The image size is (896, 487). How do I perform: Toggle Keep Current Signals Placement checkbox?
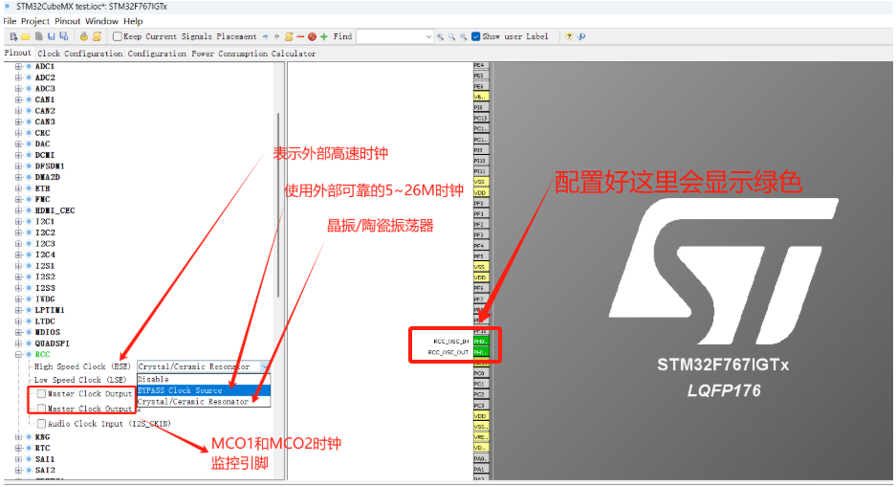click(x=118, y=36)
